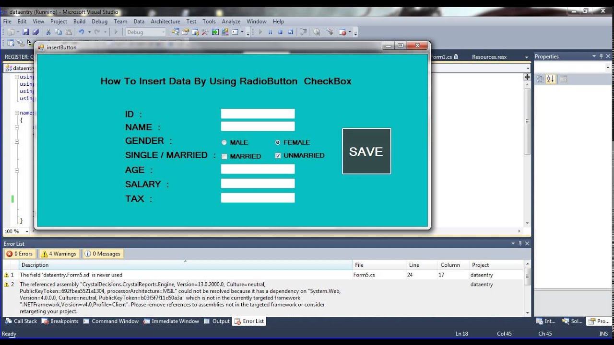Click the New Project toolbar icon
Image resolution: width=614 pixels, height=345 pixels.
[11, 32]
